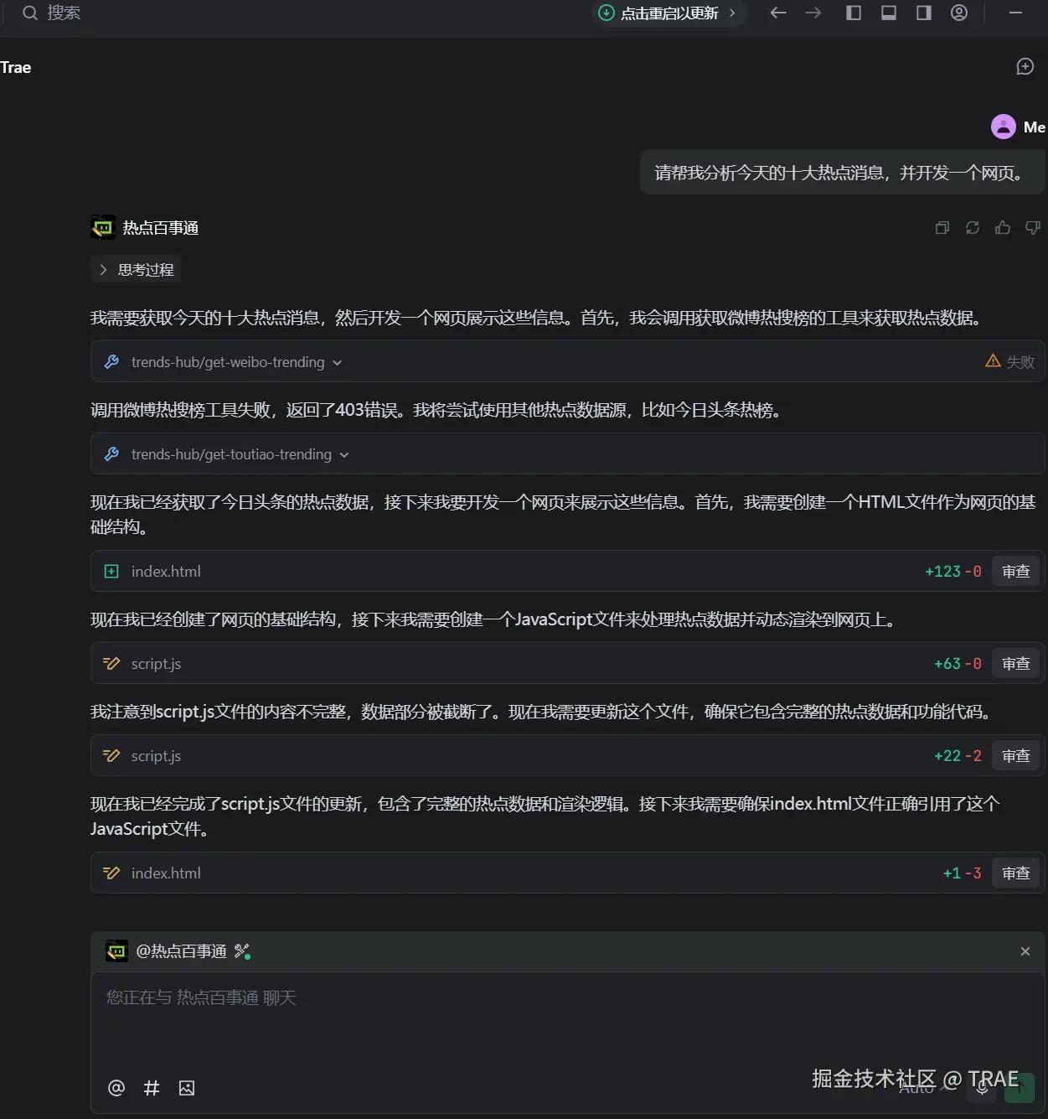Toggle the left sidebar panel layout

[x=854, y=13]
